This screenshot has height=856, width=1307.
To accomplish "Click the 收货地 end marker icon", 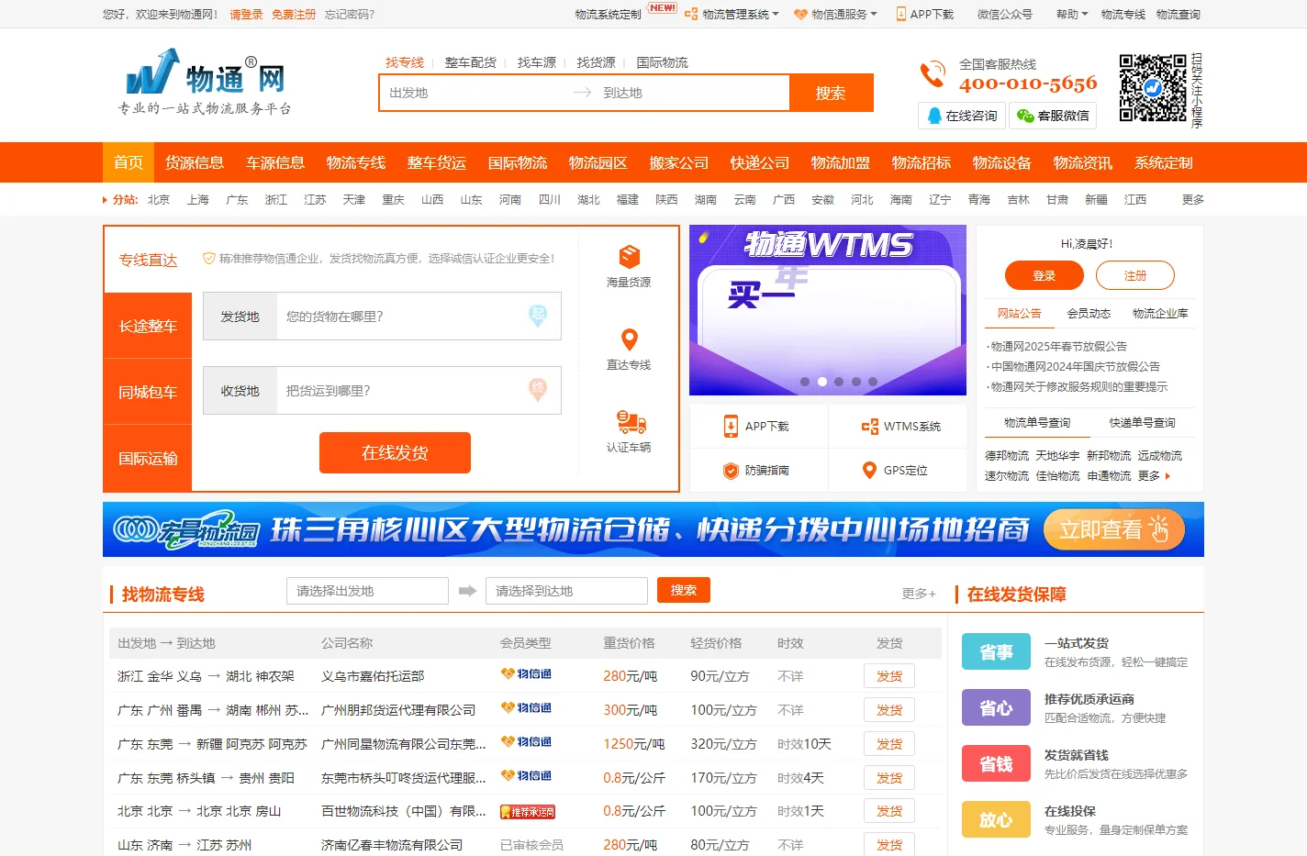I will (538, 390).
